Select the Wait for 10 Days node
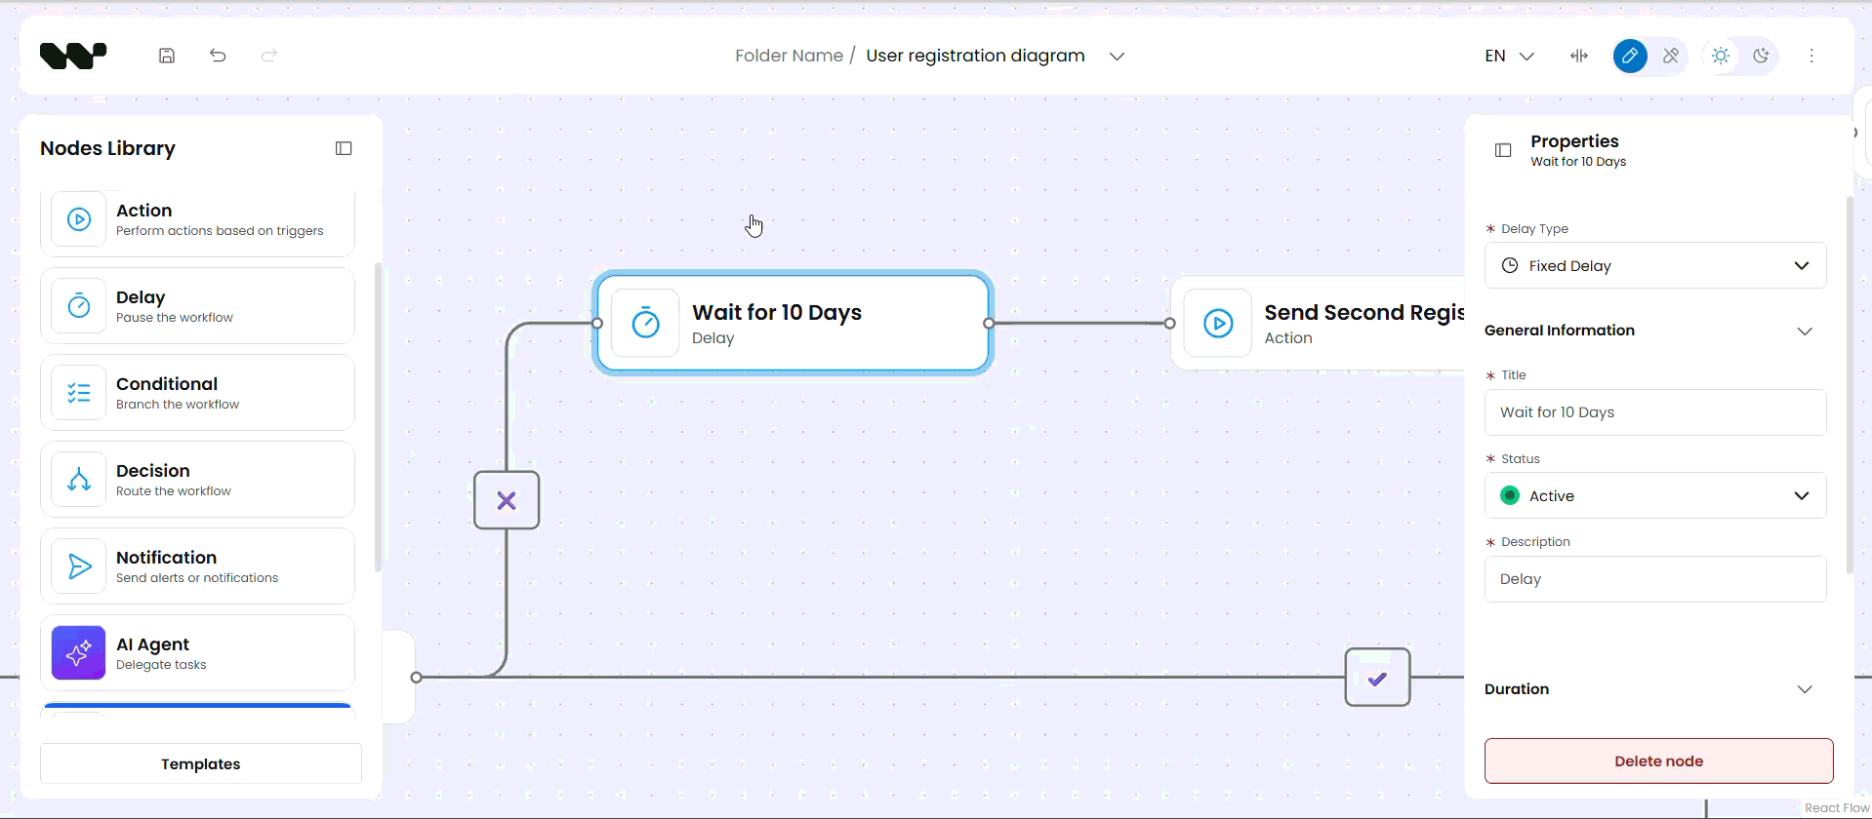This screenshot has width=1872, height=819. pos(793,323)
